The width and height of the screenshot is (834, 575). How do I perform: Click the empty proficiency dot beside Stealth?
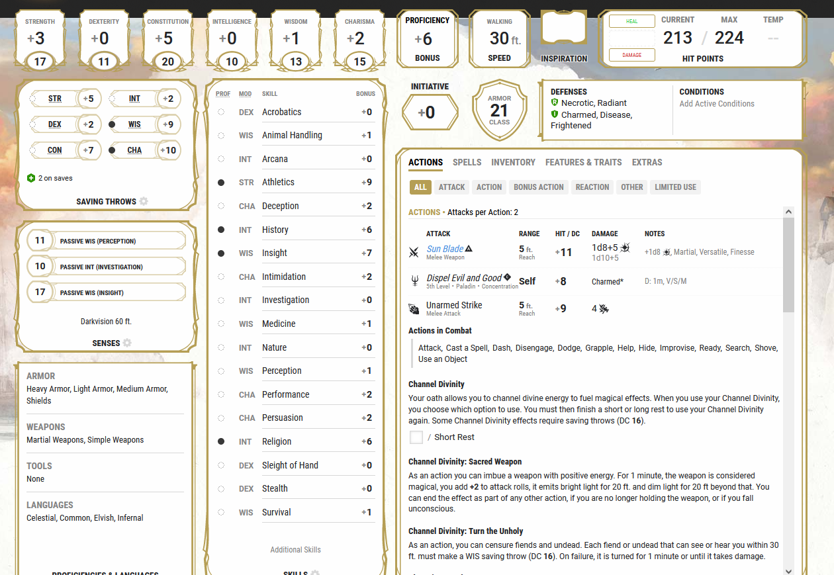pos(221,489)
